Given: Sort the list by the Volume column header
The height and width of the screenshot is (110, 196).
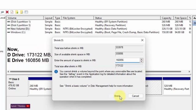Looking at the screenshot, I should tap(25, 18).
